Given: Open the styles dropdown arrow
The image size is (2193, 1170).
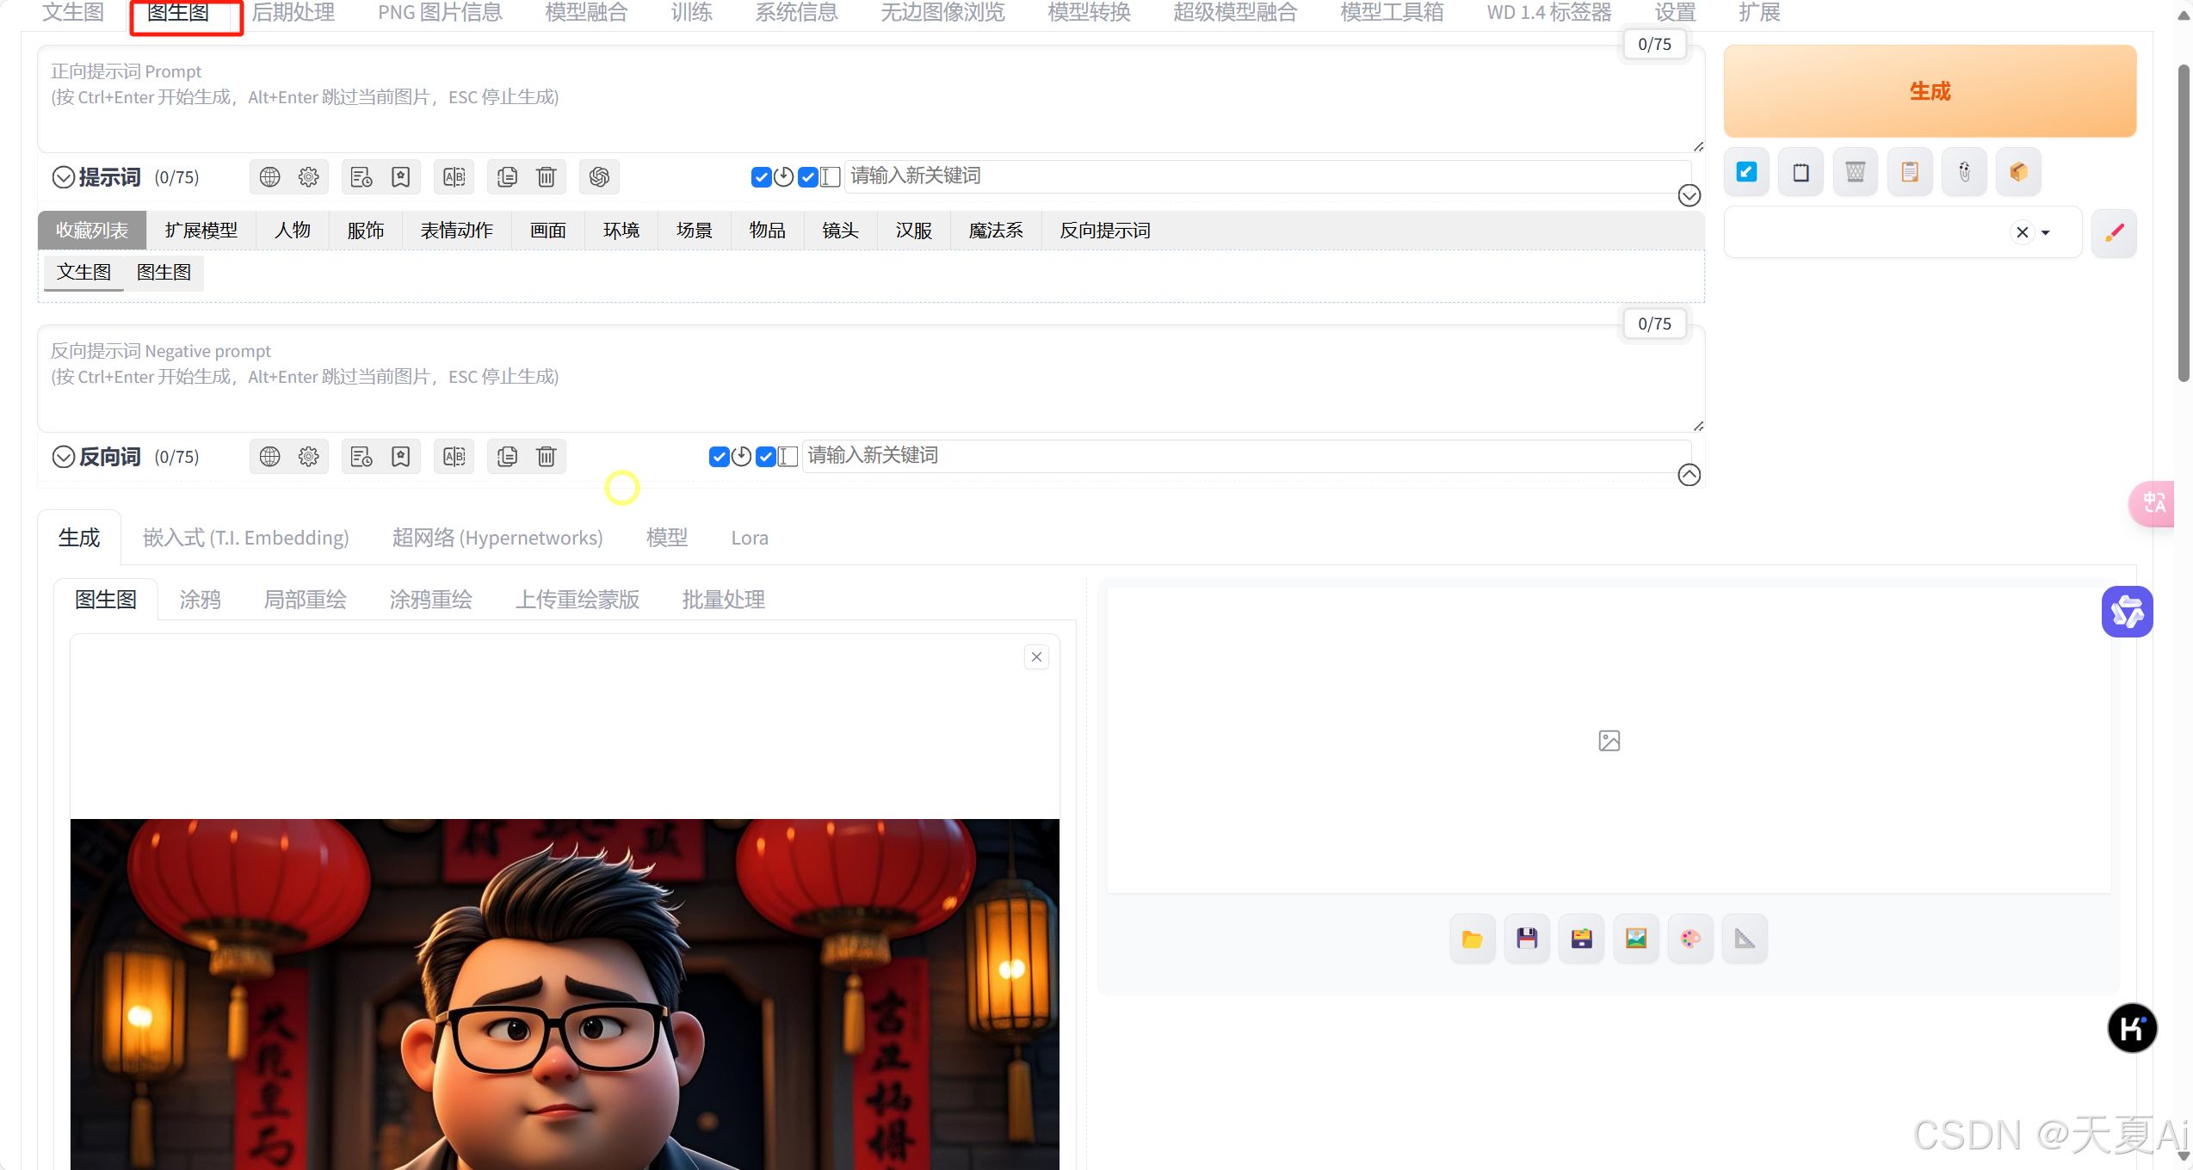Looking at the screenshot, I should pyautogui.click(x=2046, y=232).
